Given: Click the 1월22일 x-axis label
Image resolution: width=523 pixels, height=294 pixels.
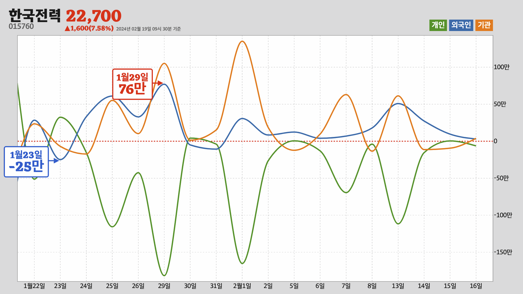Looking at the screenshot, I should tap(34, 286).
